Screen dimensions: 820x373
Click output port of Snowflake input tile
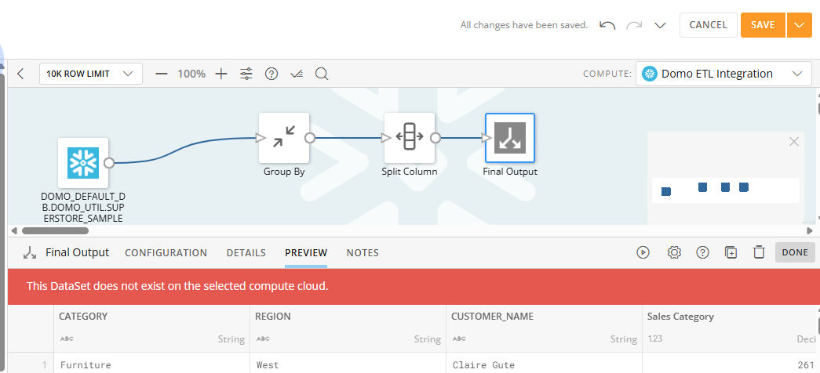[x=109, y=163]
